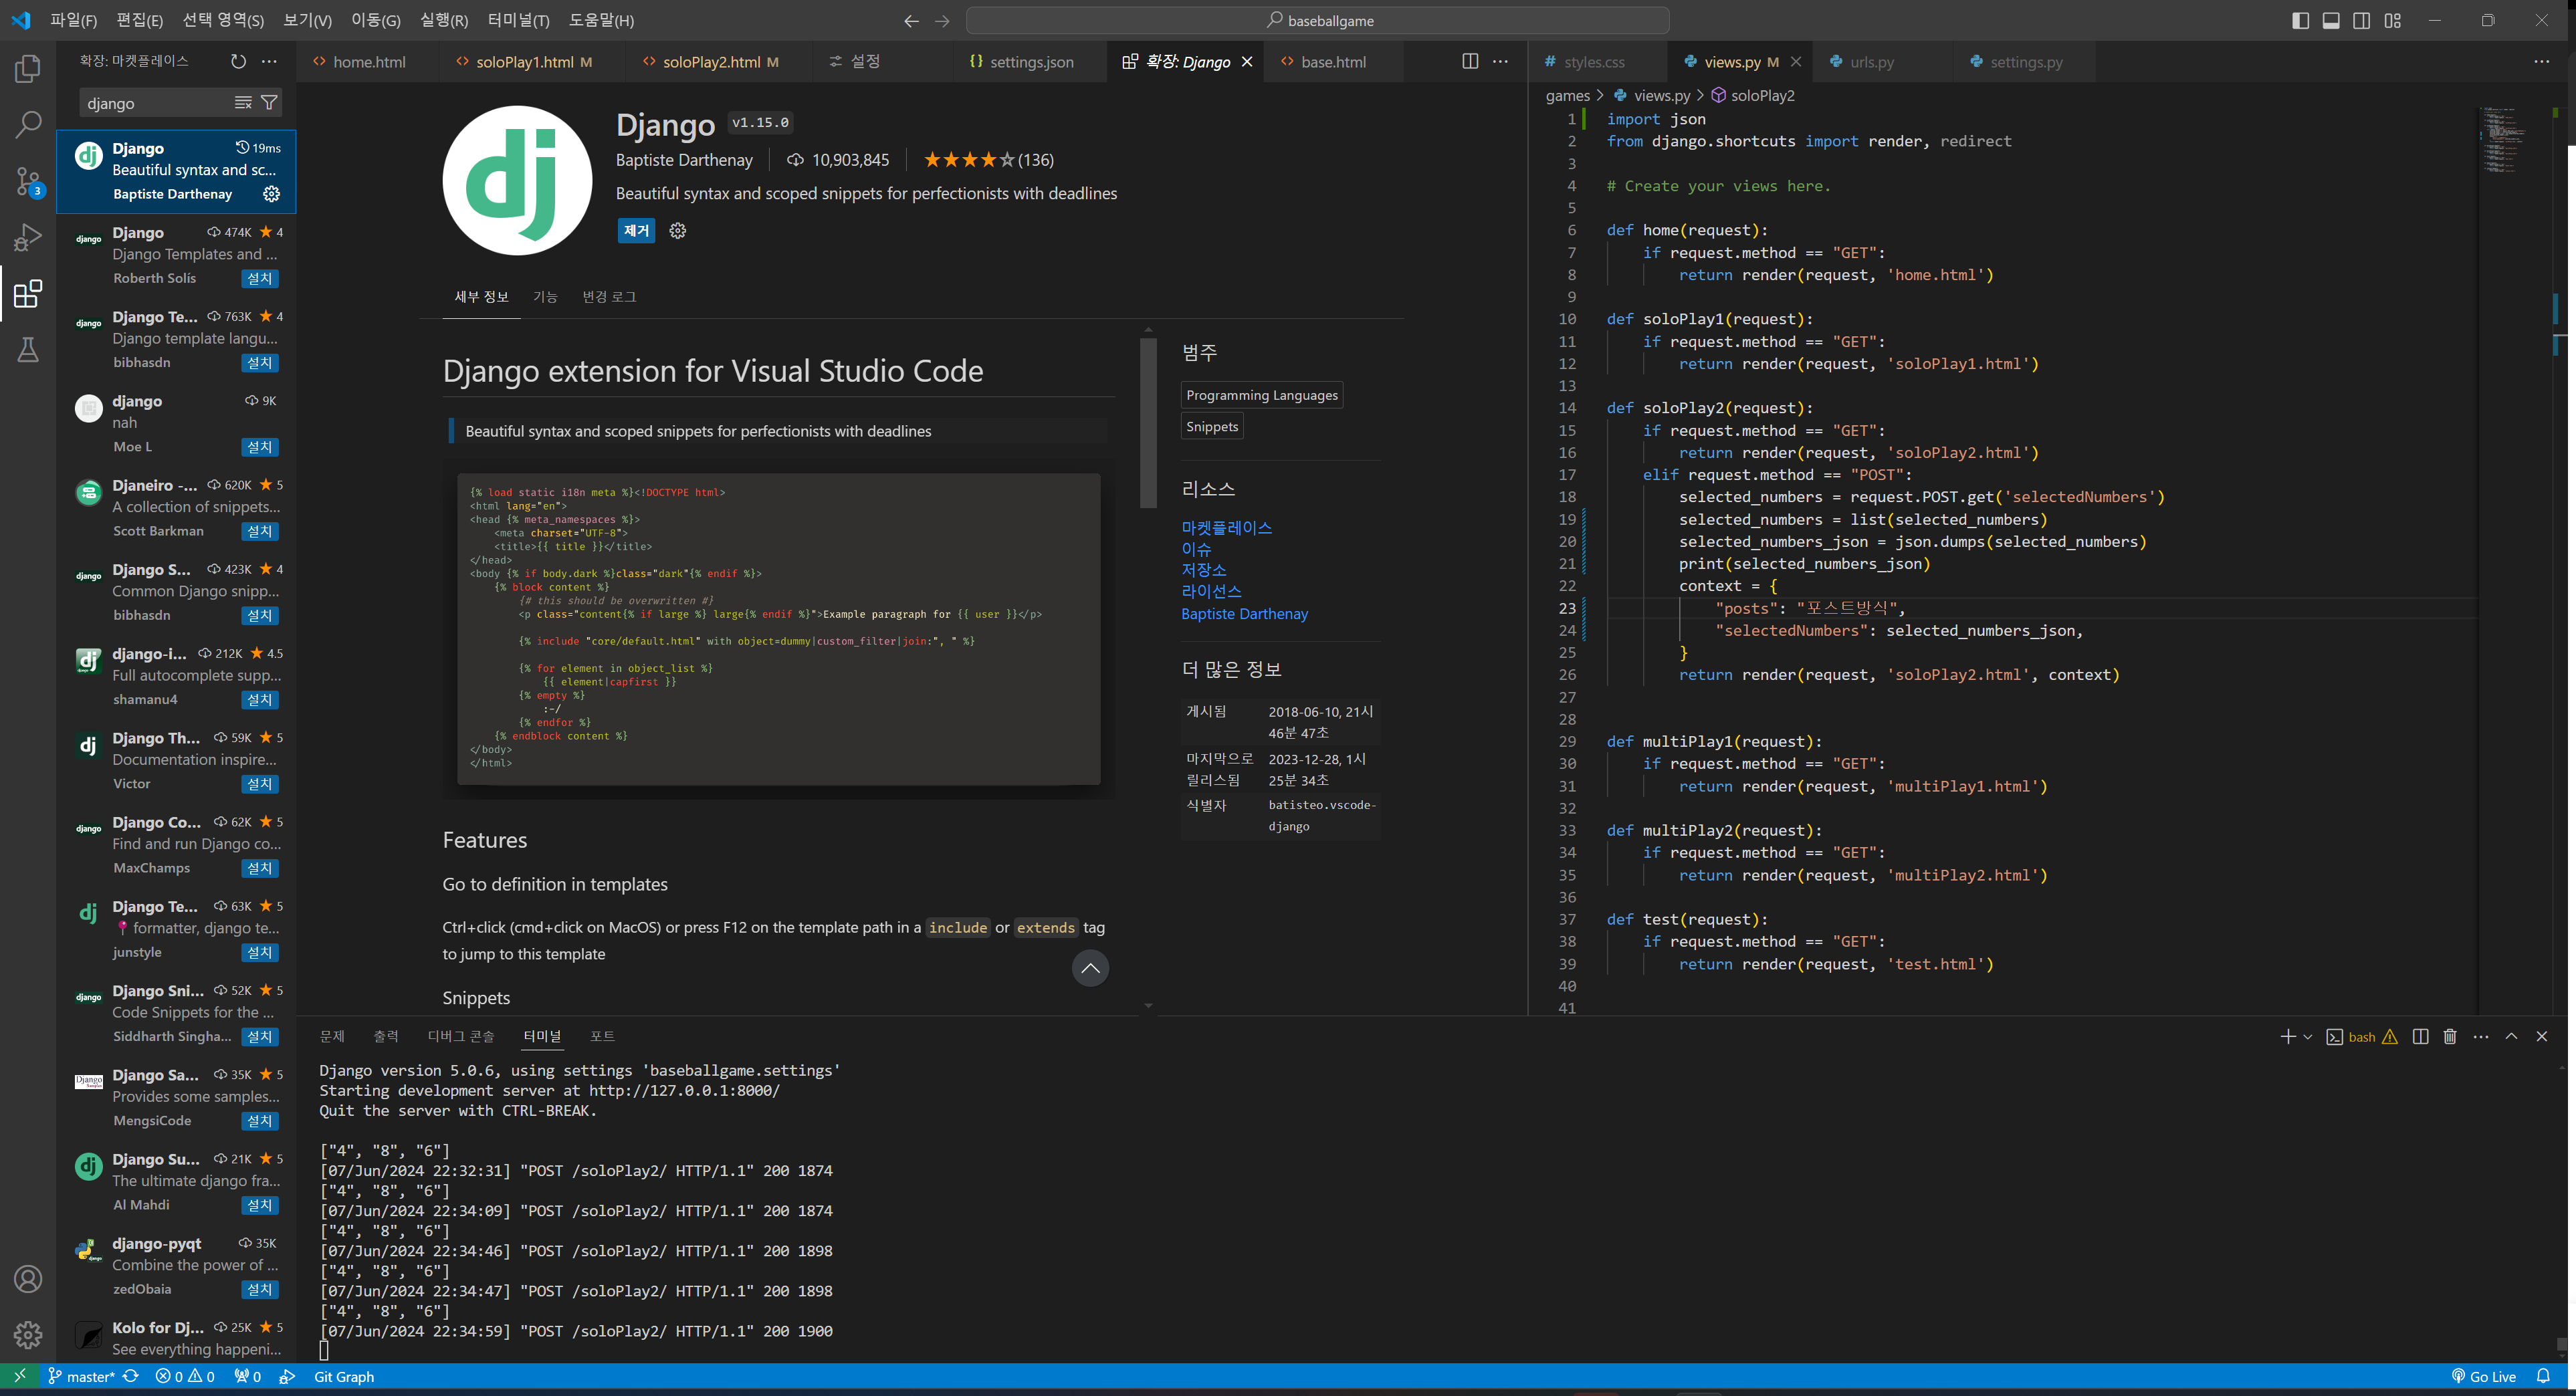Refresh the extensions marketplace list

(x=238, y=61)
